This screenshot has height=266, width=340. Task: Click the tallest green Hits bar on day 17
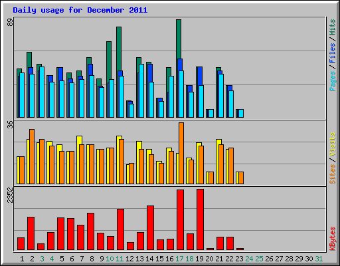point(179,39)
